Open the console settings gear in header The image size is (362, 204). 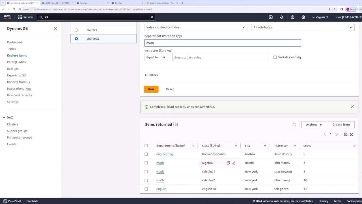pos(303,17)
